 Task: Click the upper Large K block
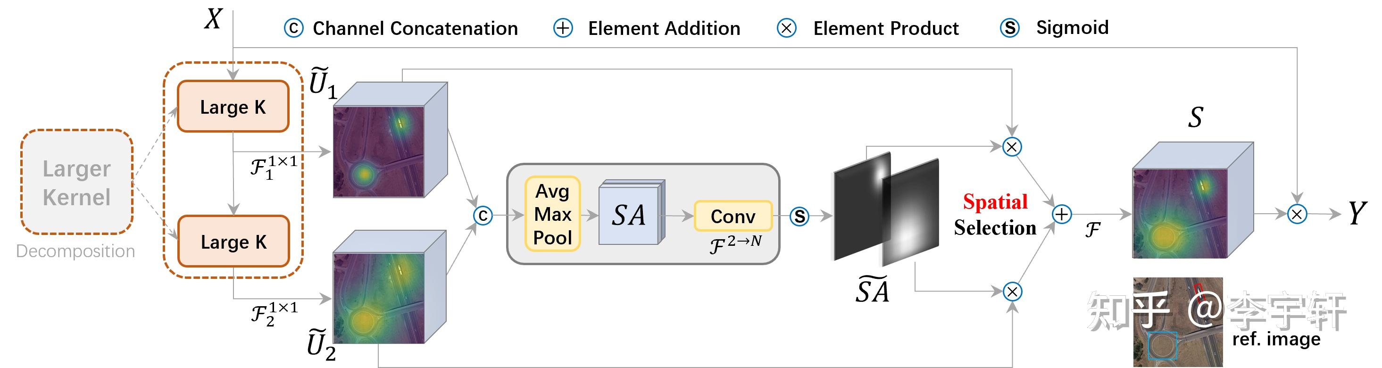(x=233, y=107)
